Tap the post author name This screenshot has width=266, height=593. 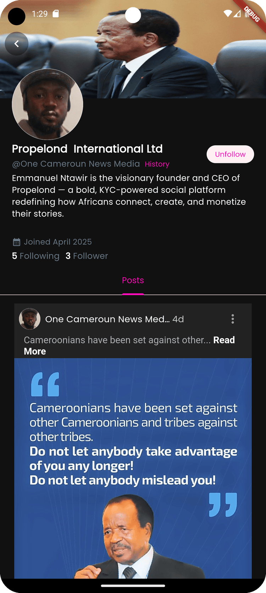(x=107, y=319)
